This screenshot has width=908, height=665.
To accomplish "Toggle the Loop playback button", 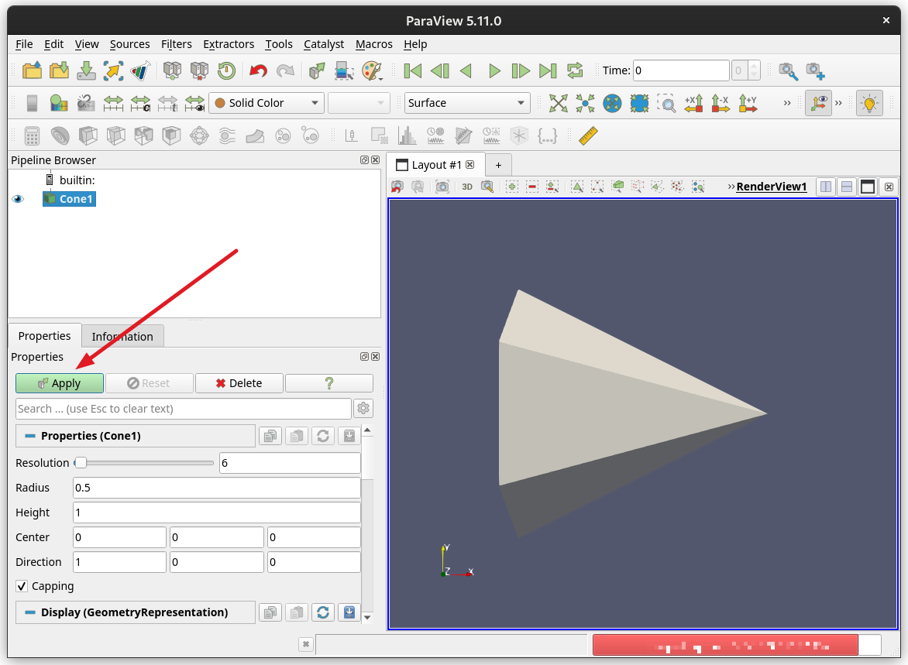I will coord(575,70).
